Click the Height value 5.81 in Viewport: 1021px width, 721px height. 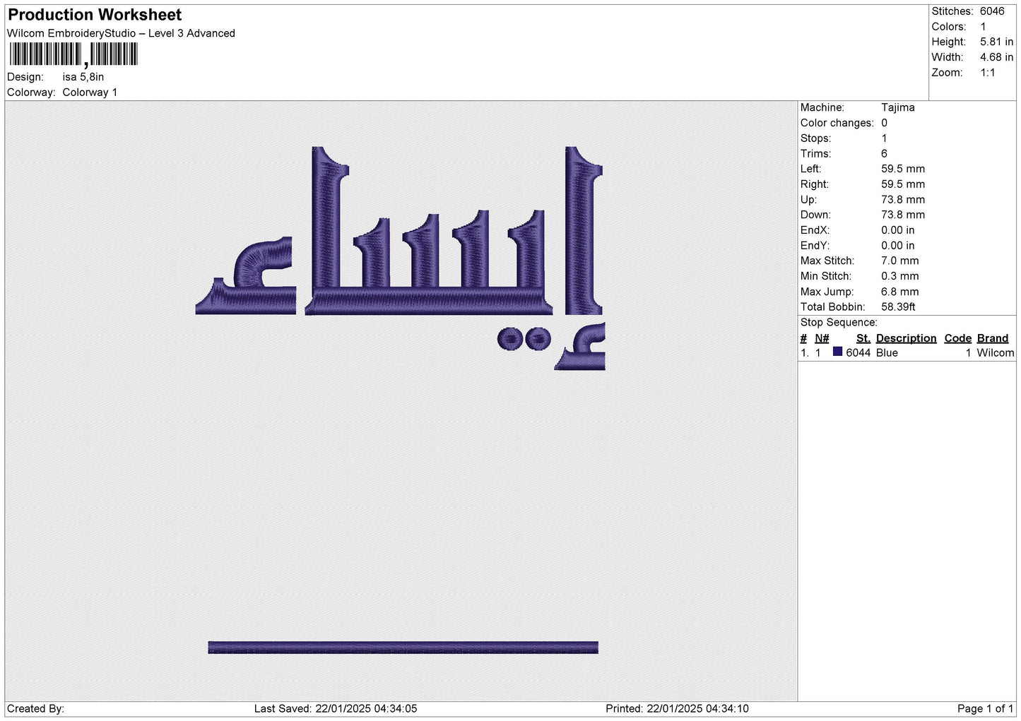pyautogui.click(x=996, y=42)
